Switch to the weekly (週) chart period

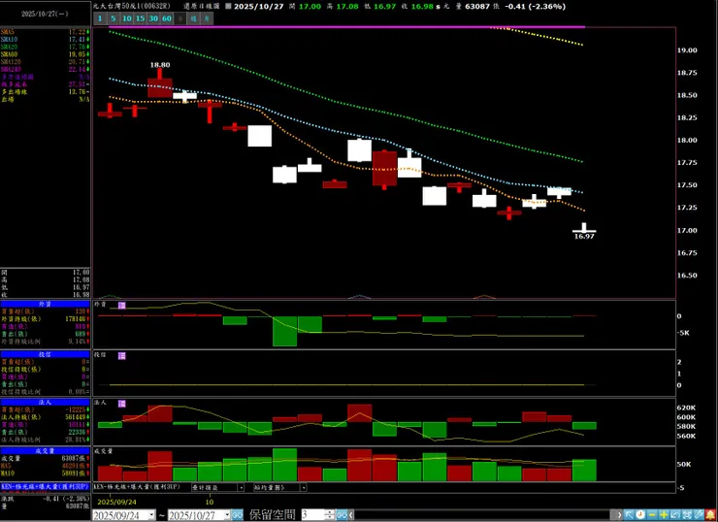[x=194, y=18]
